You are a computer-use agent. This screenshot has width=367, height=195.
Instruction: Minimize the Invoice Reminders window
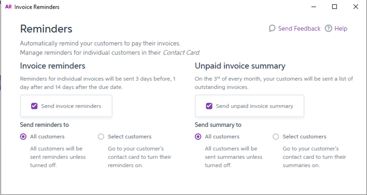(313, 7)
